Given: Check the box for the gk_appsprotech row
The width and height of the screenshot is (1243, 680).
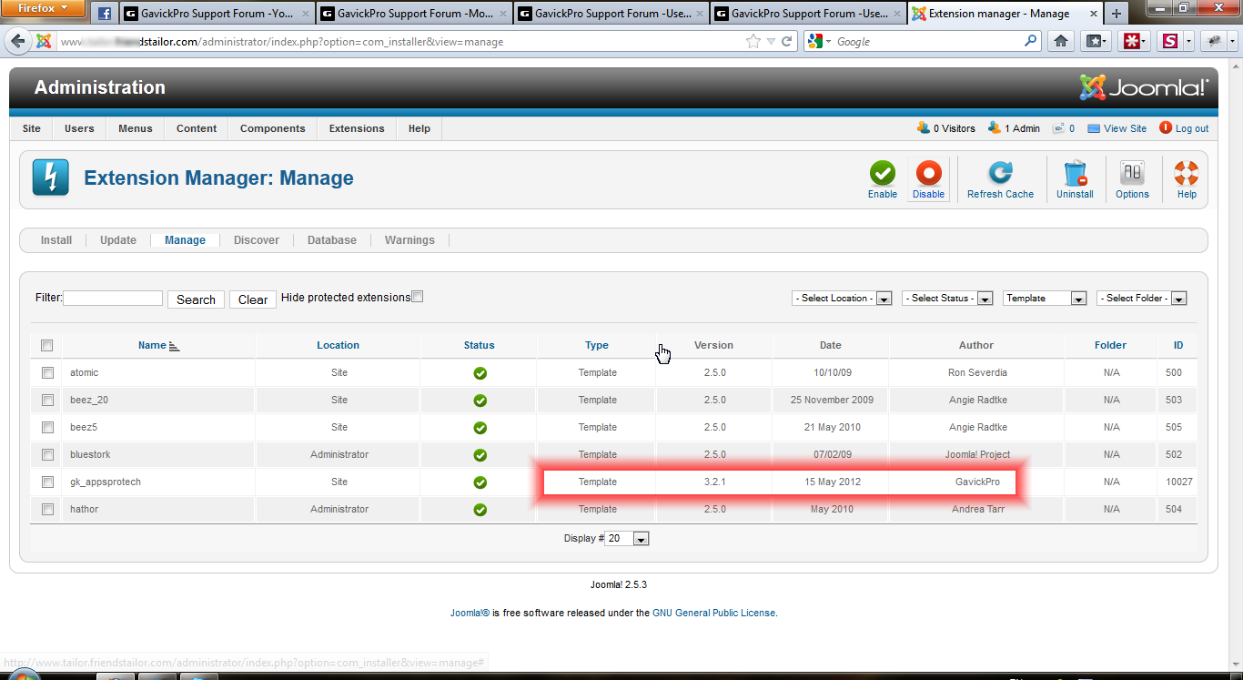Looking at the screenshot, I should coord(47,482).
